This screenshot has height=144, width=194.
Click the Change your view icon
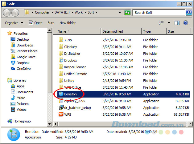(x=161, y=23)
